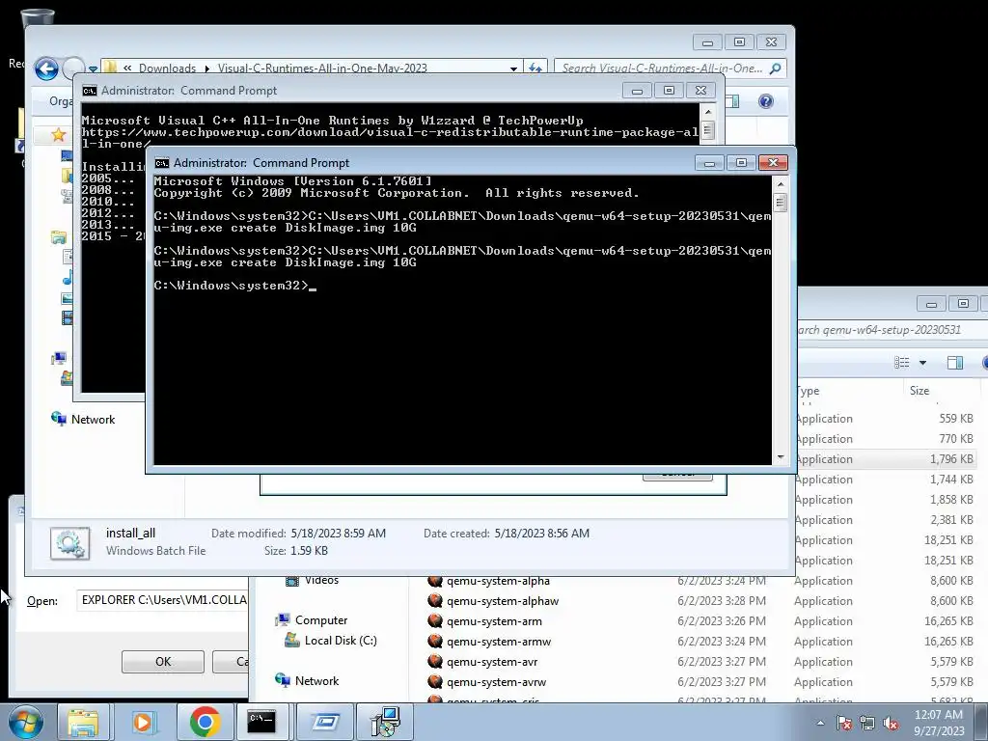Click the scroll up arrow in front Command Prompt
This screenshot has height=741, width=988.
pyautogui.click(x=780, y=184)
